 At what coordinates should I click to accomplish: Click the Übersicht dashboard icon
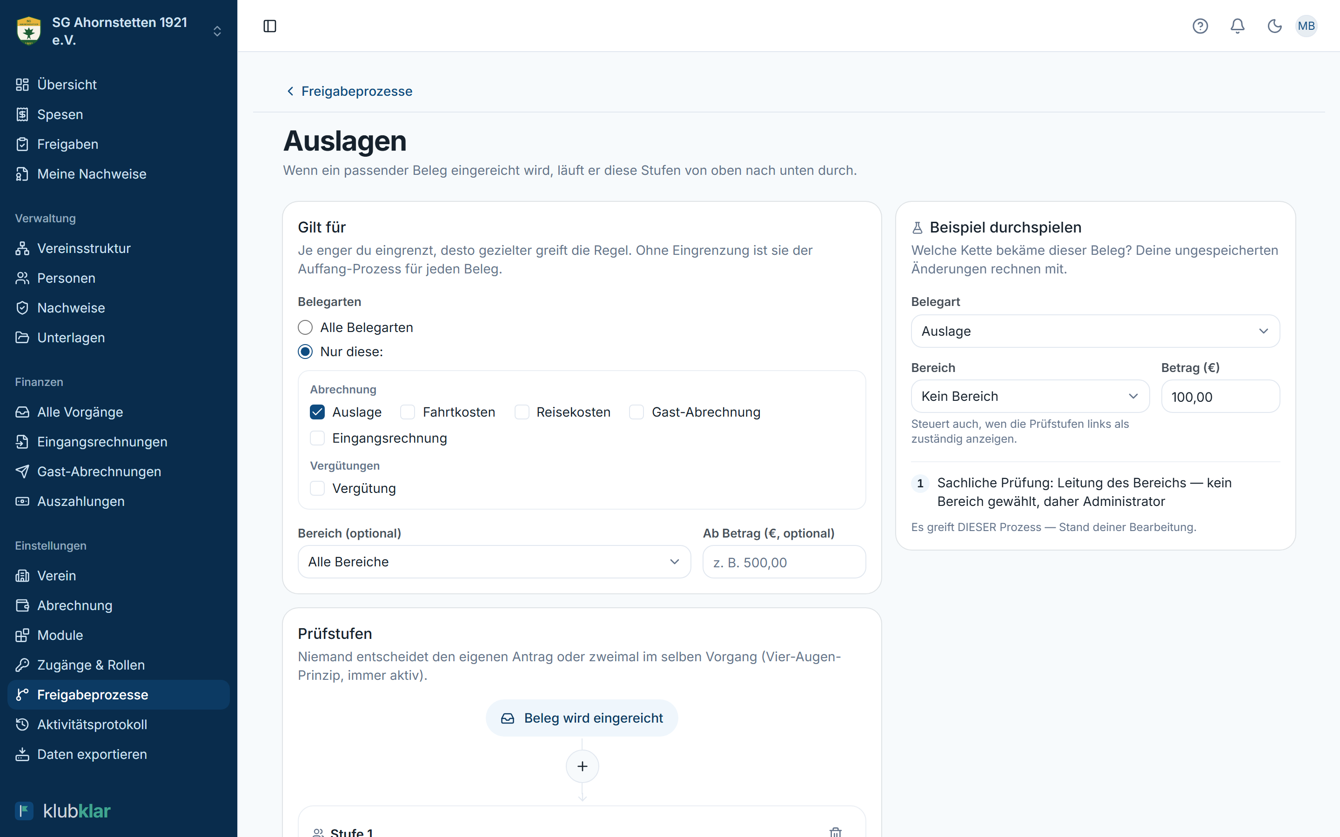pyautogui.click(x=22, y=85)
